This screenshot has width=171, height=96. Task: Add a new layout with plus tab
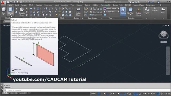click(x=29, y=93)
